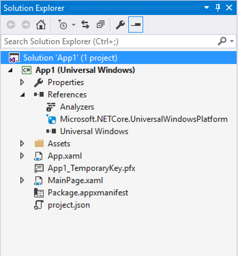238x256 pixels.
Task: Select the Package.appxmanifest file
Action: tap(88, 193)
